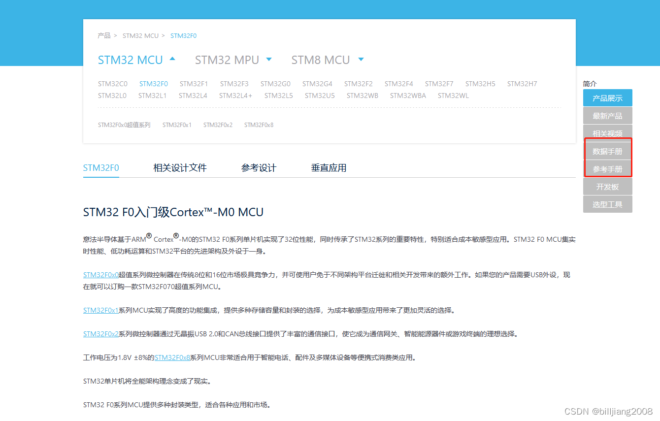Select the 垂直应用 tab
The image size is (660, 421).
(329, 167)
